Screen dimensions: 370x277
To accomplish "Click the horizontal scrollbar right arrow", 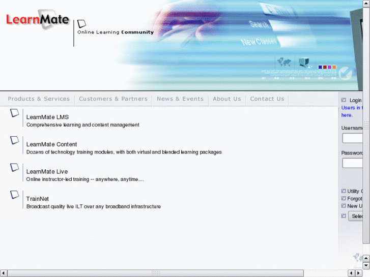I will point(358,273).
